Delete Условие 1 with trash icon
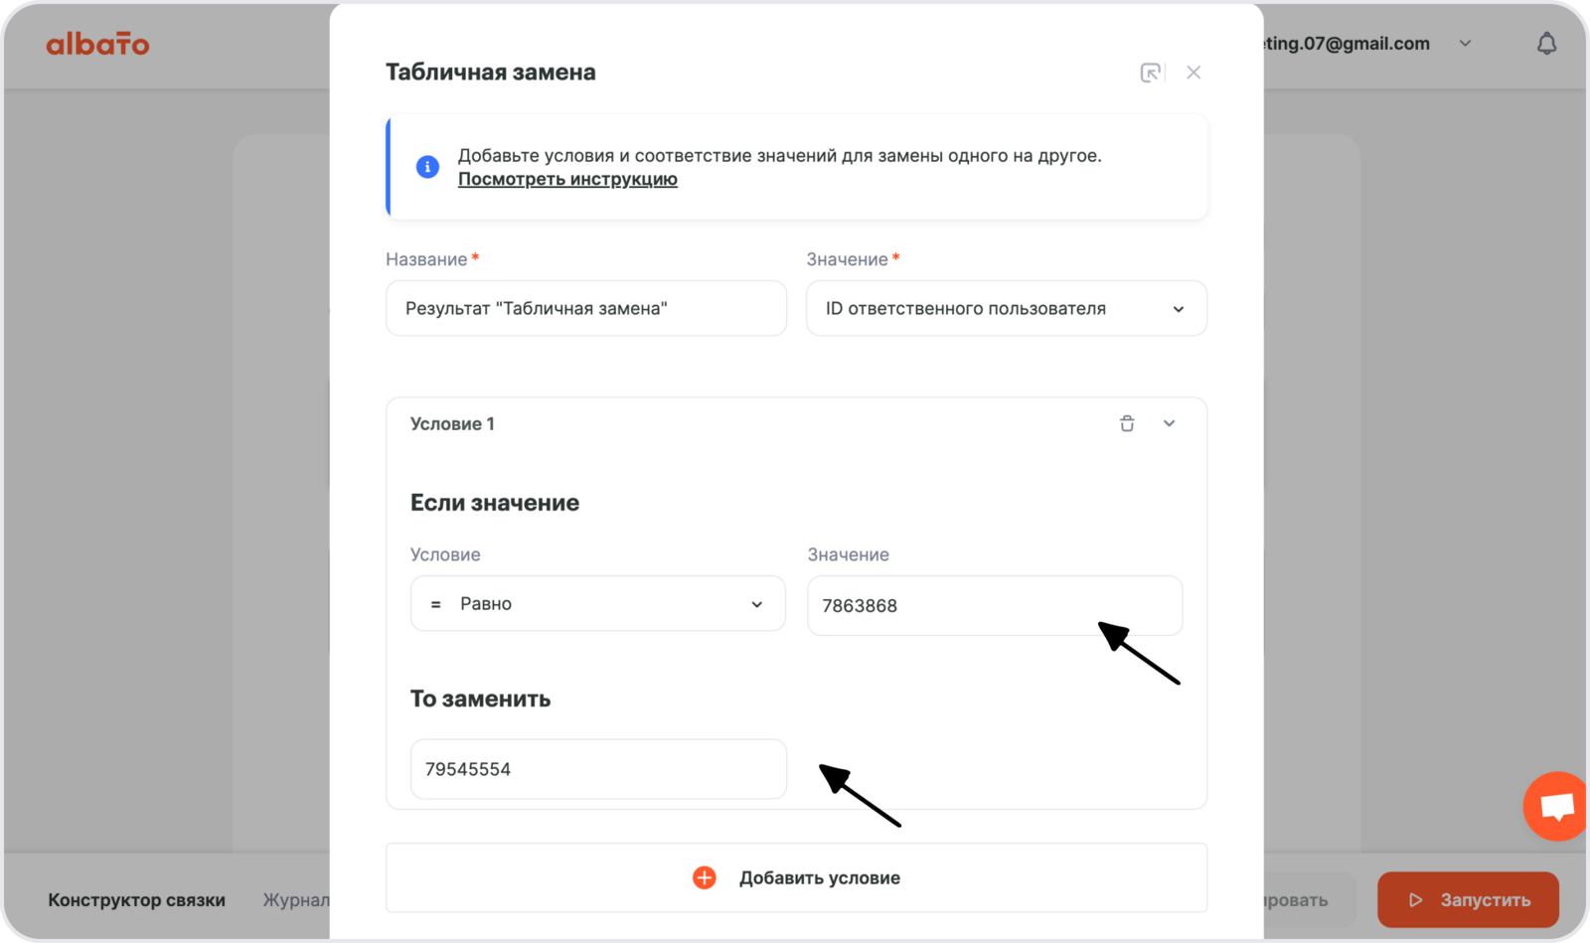Image resolution: width=1590 pixels, height=943 pixels. pyautogui.click(x=1127, y=424)
